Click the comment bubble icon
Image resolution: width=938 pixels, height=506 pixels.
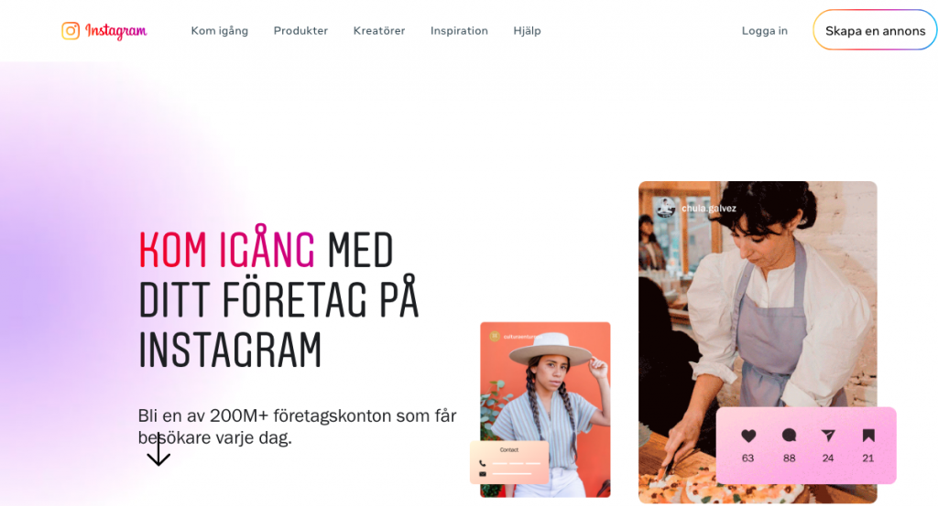click(x=789, y=435)
